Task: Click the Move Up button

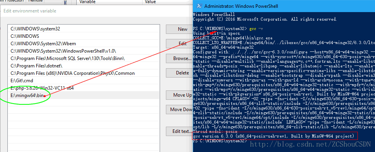Action: [180, 95]
